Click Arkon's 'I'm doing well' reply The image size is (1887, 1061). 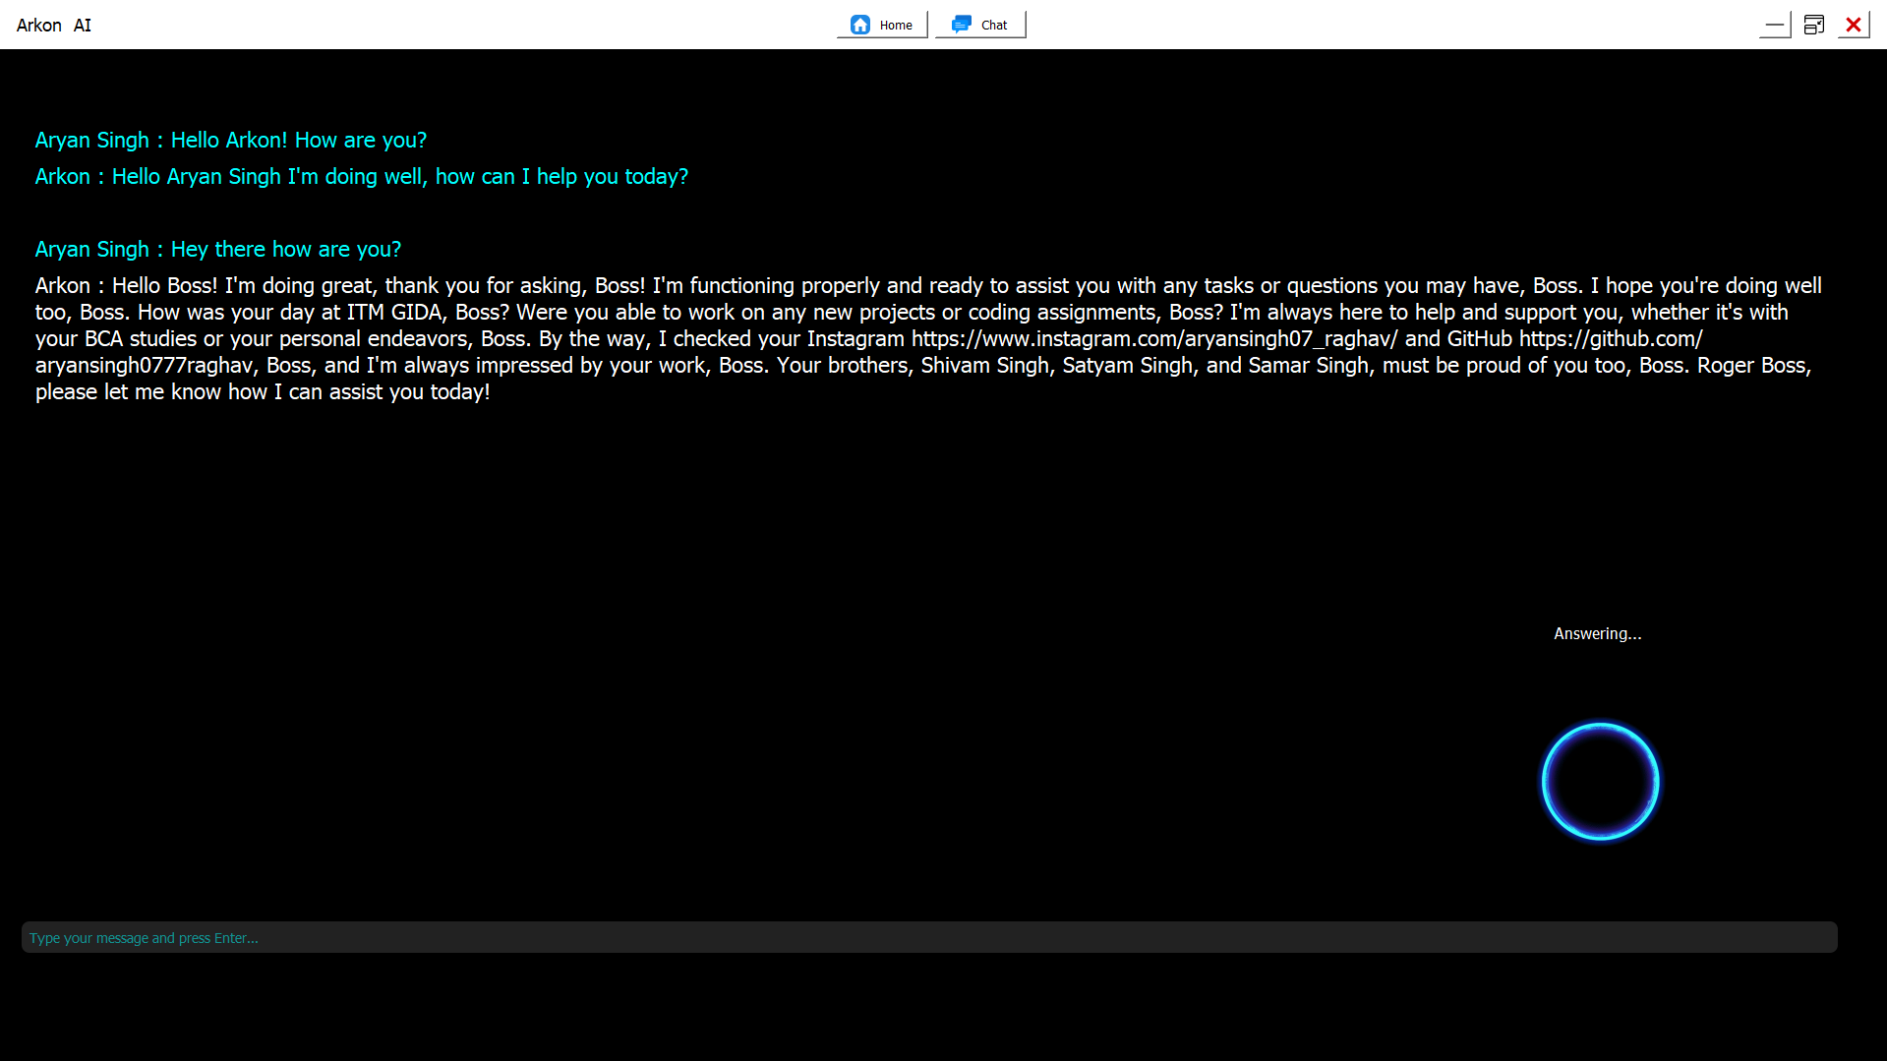(399, 177)
